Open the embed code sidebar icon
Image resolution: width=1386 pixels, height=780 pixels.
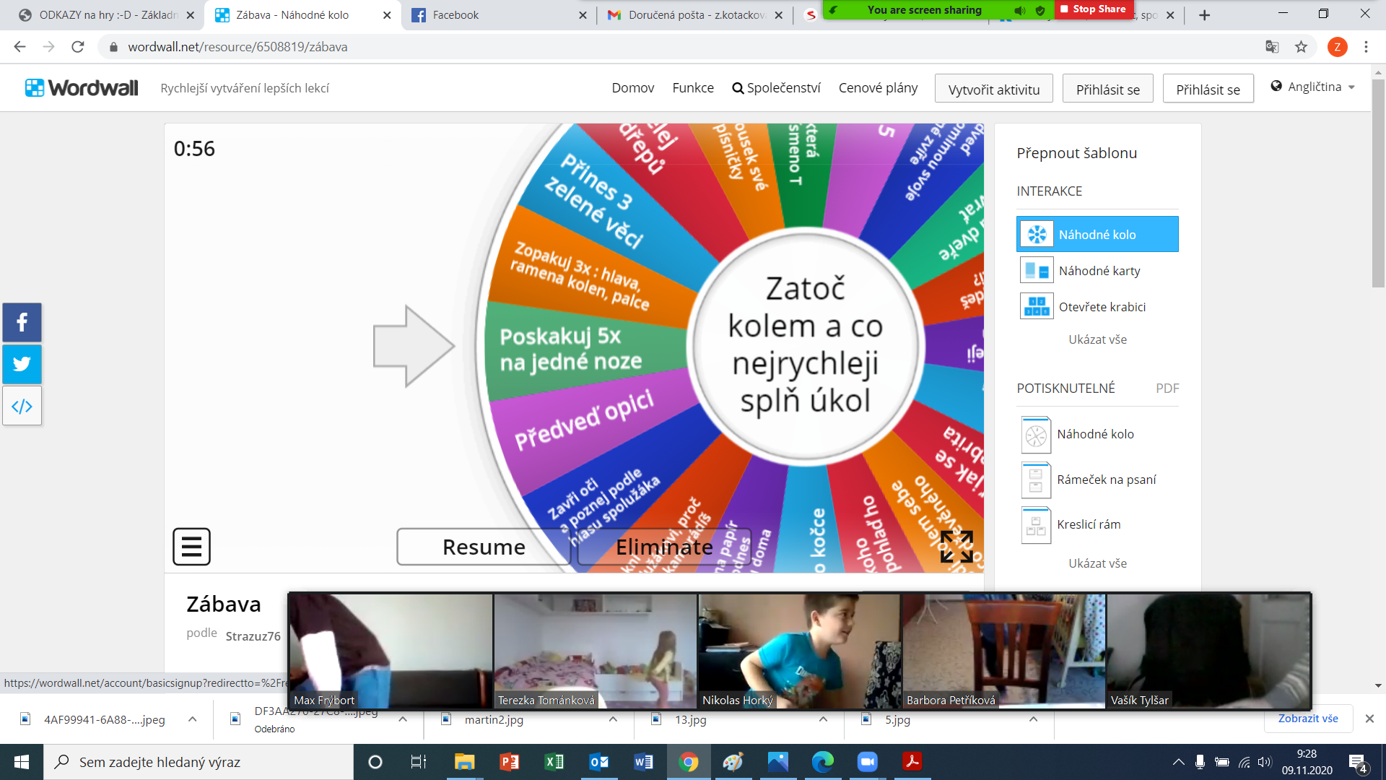(x=22, y=406)
